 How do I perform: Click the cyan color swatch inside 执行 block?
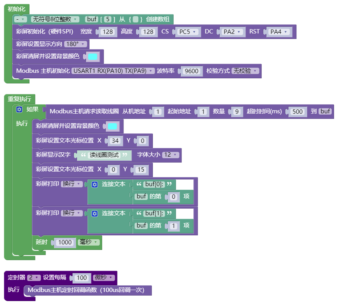pyautogui.click(x=112, y=126)
